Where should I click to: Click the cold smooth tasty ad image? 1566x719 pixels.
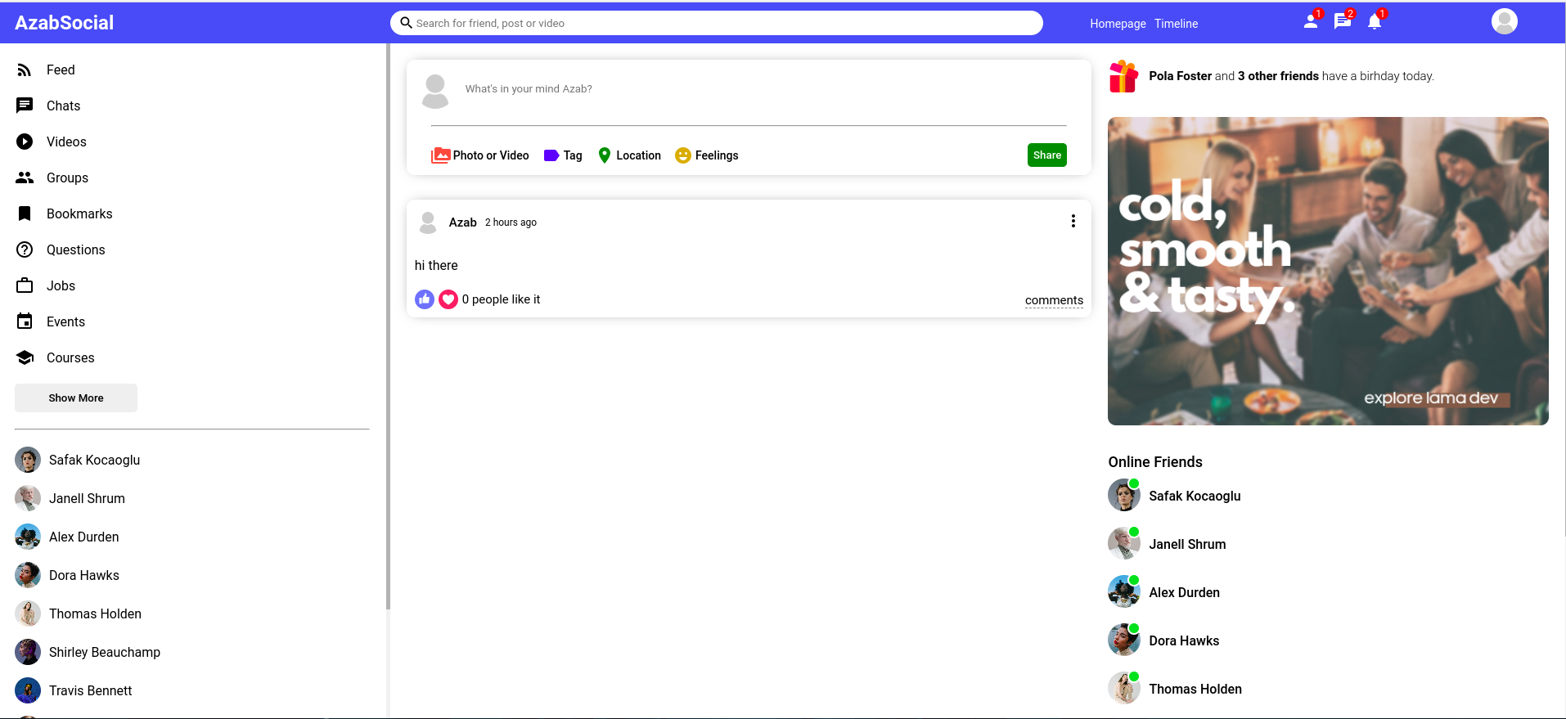(1328, 271)
